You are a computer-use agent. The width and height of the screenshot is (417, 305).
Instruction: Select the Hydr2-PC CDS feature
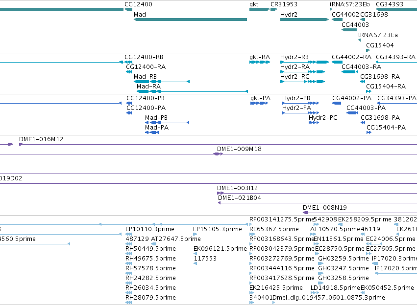(314, 123)
